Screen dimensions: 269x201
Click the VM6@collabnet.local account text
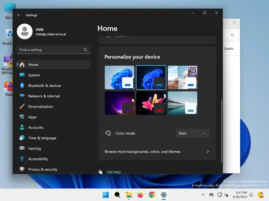51,34
